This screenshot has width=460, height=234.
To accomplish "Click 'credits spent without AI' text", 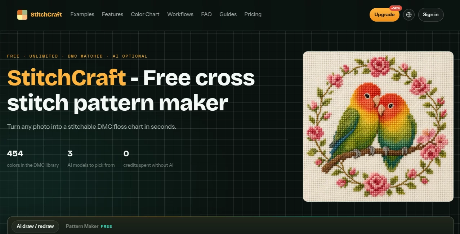I will pos(148,165).
